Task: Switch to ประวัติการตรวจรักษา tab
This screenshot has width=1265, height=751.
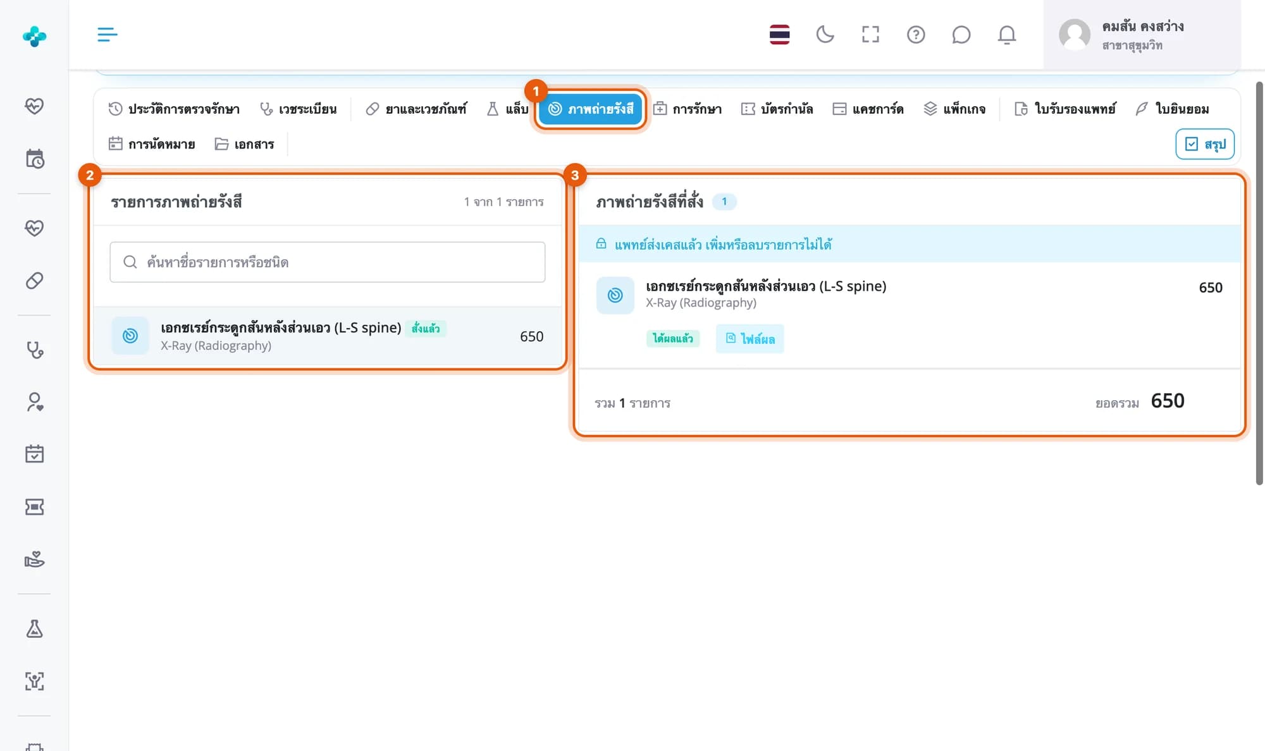Action: (x=174, y=109)
